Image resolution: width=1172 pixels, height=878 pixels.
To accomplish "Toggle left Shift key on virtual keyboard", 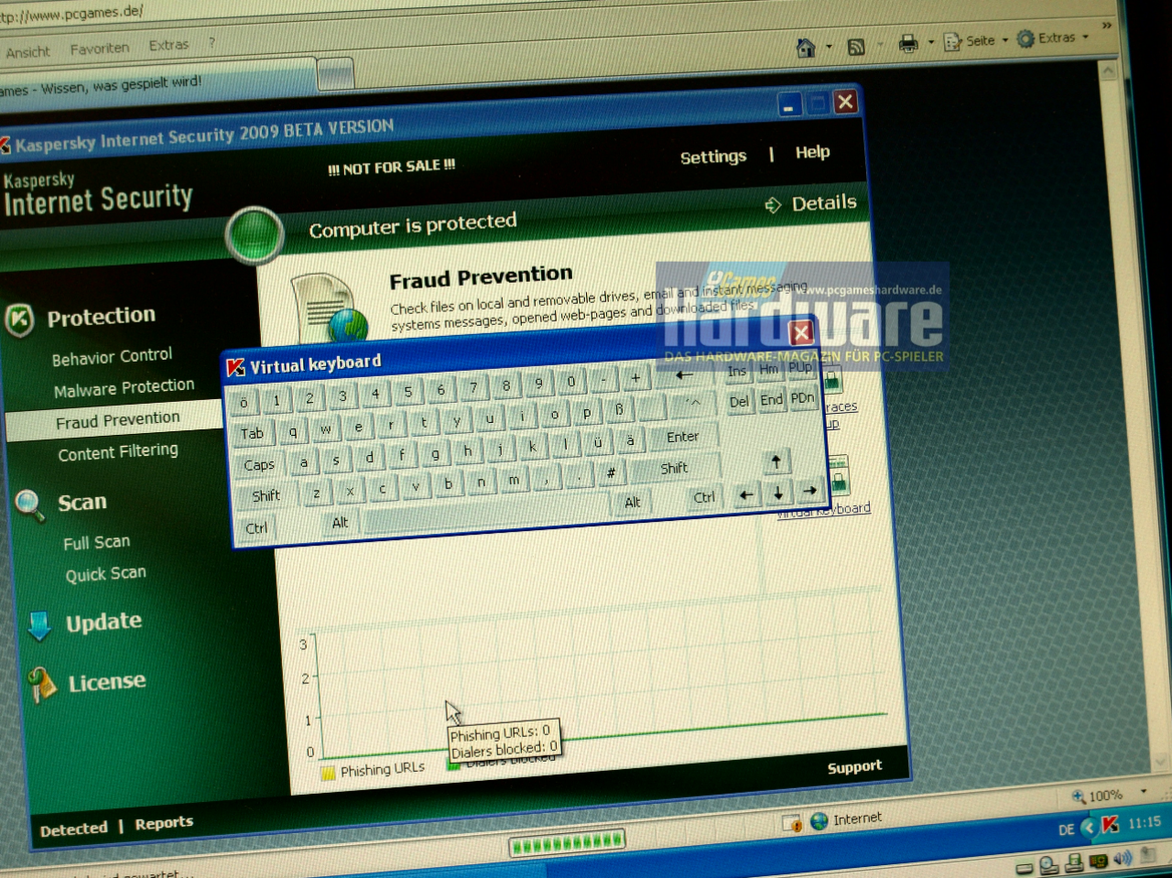I will point(266,496).
